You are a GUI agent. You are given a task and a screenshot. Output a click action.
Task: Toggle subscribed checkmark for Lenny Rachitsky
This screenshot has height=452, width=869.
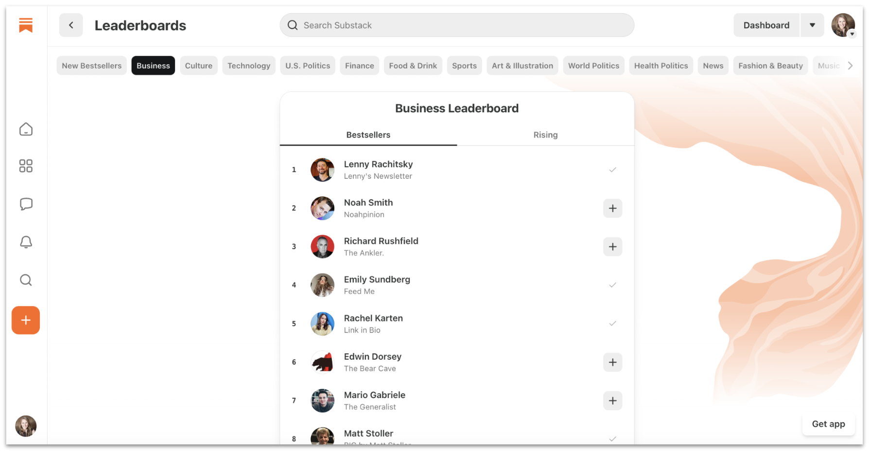coord(612,170)
